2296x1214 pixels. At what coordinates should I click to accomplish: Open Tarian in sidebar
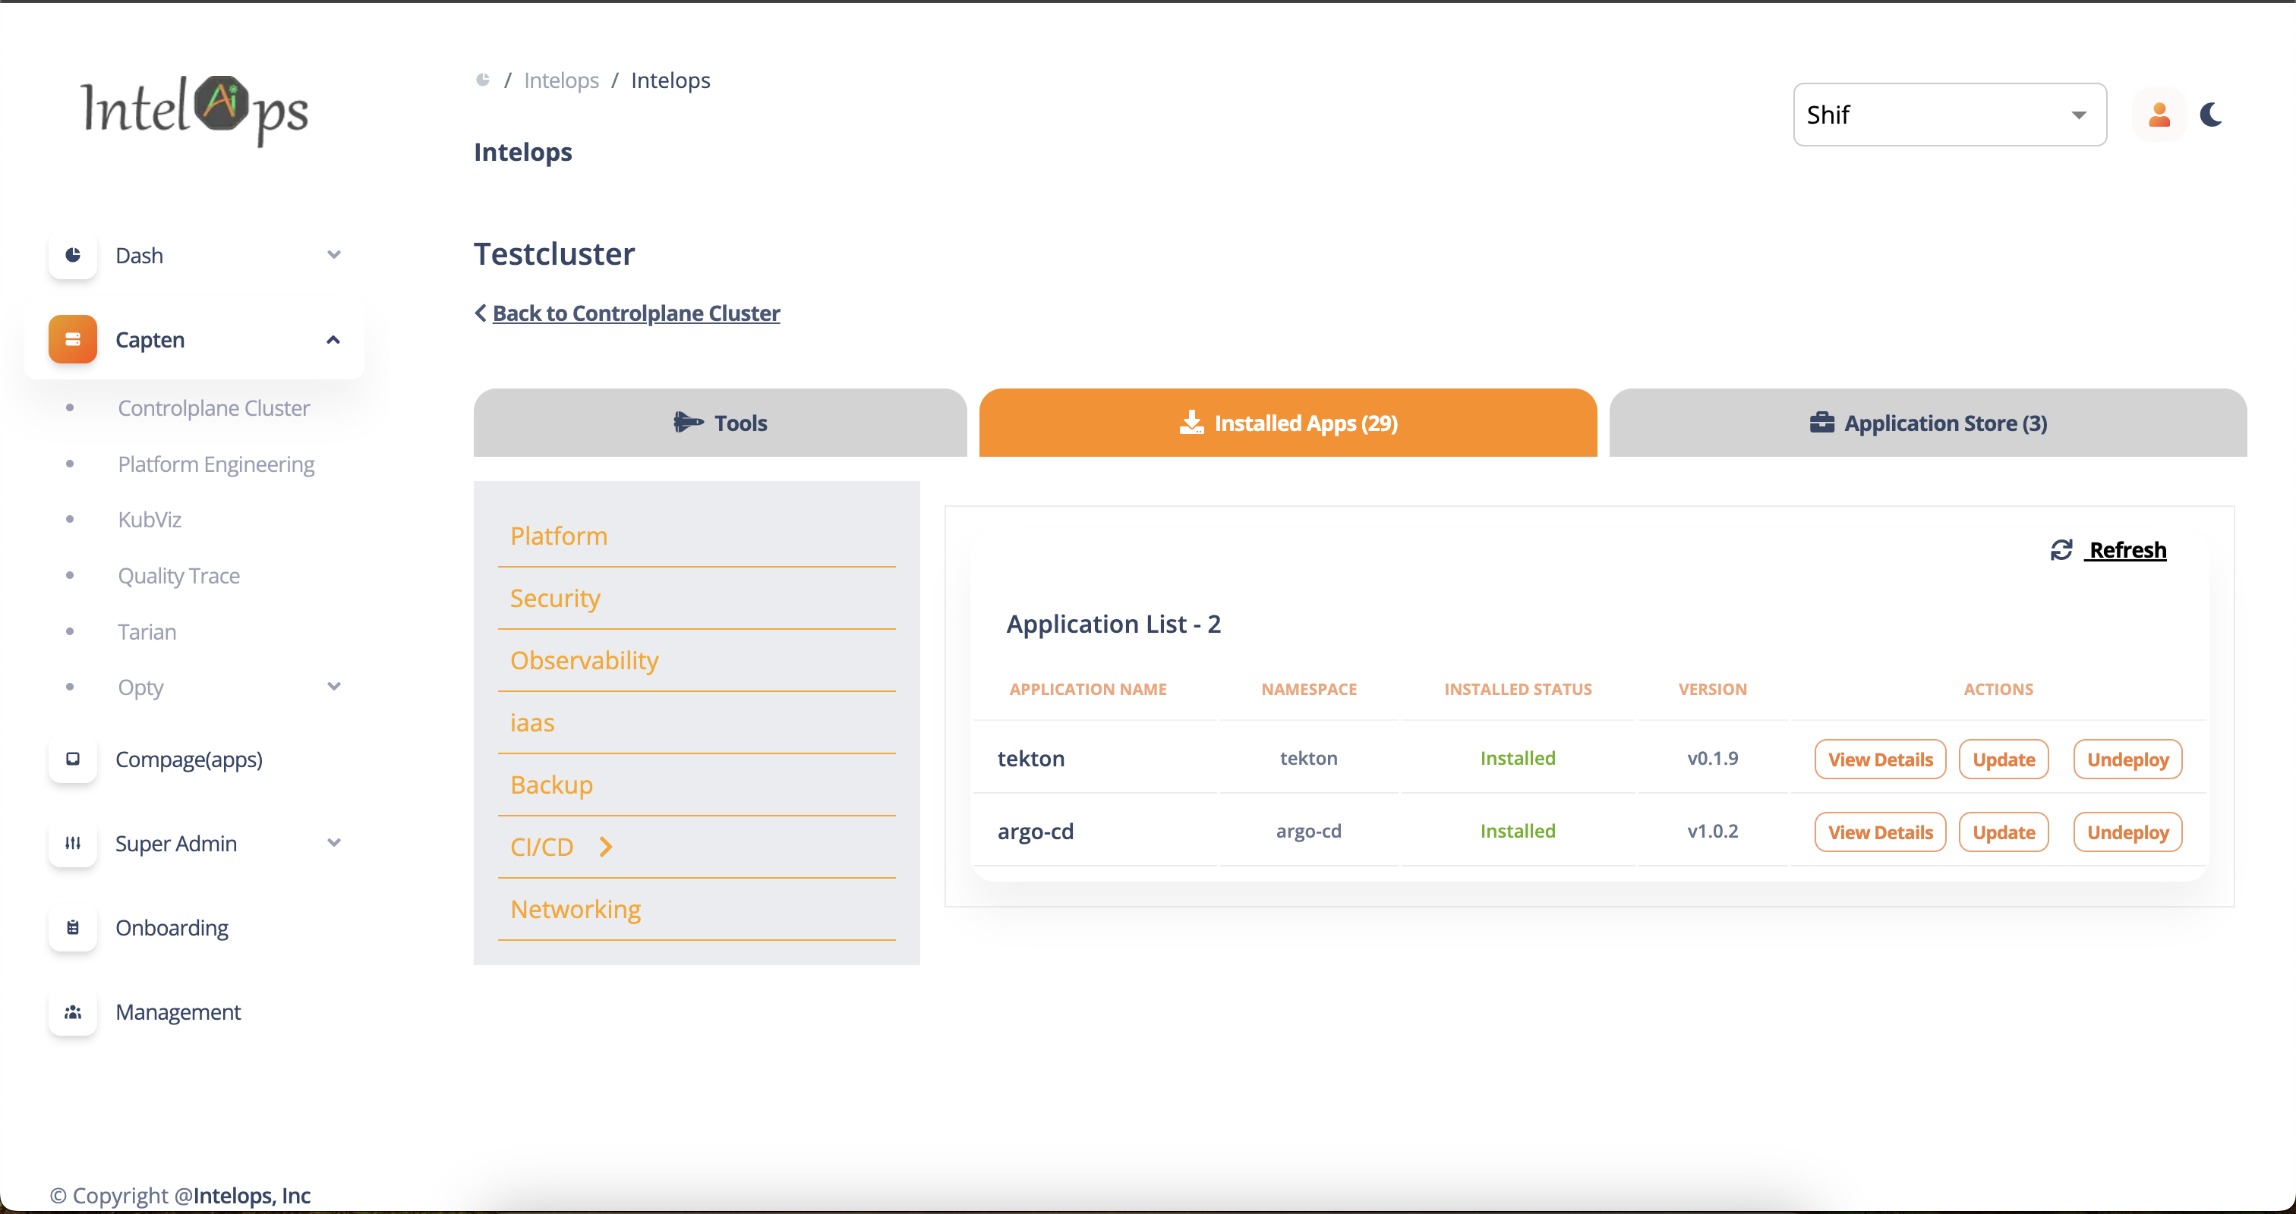147,631
